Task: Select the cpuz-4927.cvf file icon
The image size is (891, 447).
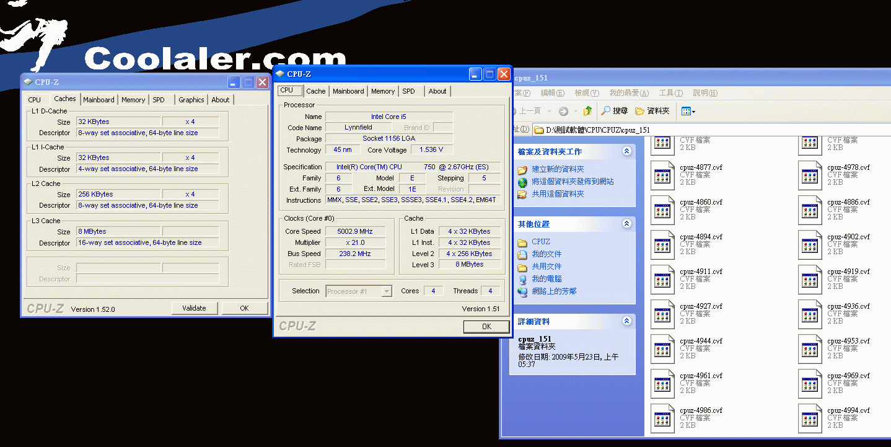Action: coord(662,314)
